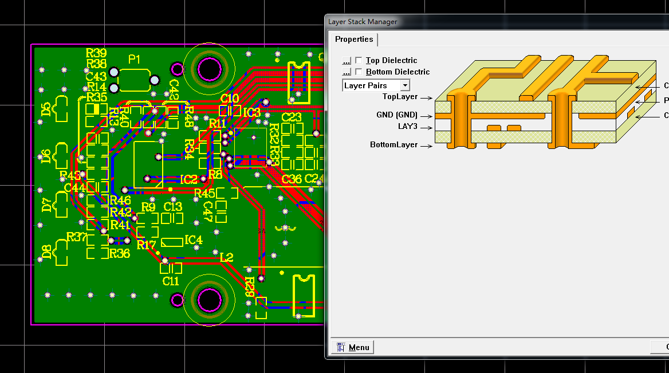Select the LAY3 layer label

point(407,126)
